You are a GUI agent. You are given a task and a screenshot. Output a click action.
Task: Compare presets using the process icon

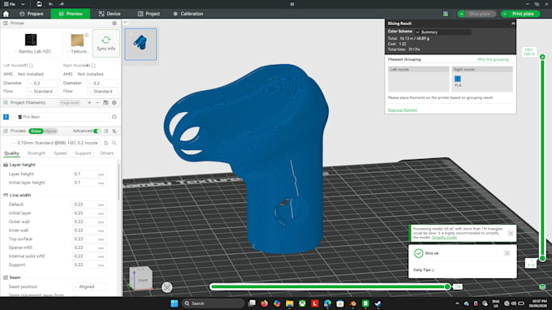114,131
